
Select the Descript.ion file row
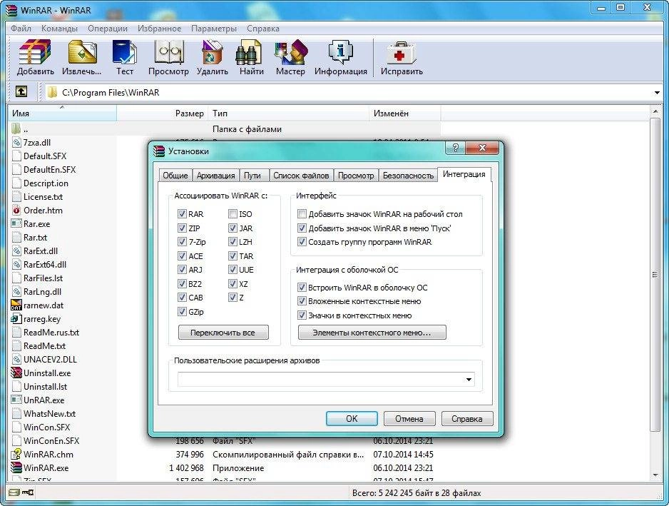[x=46, y=183]
